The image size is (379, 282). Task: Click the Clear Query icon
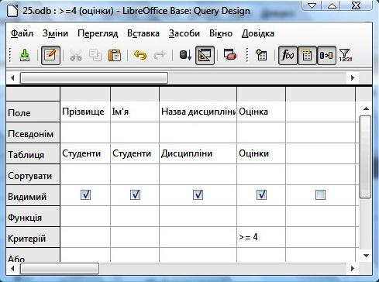(x=230, y=55)
